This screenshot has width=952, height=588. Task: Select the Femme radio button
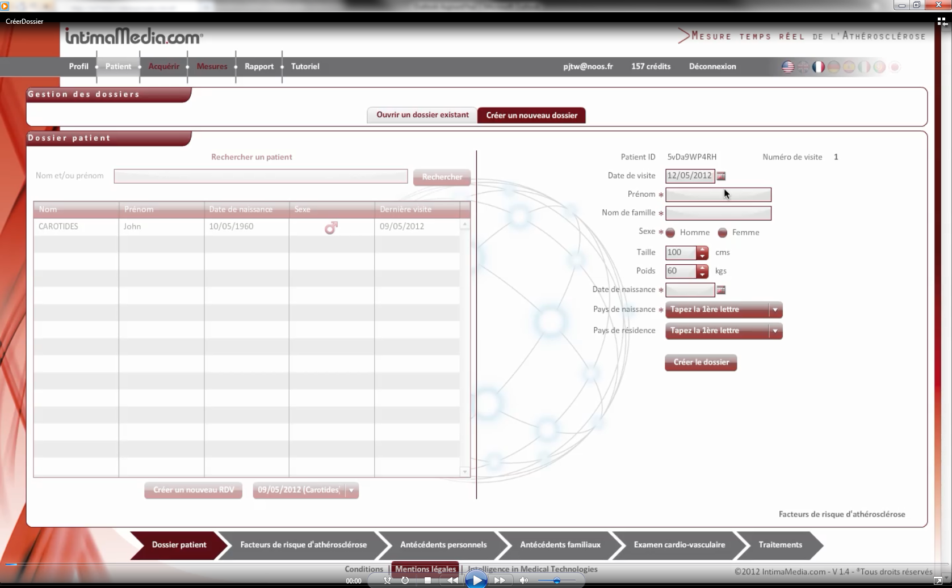click(723, 232)
